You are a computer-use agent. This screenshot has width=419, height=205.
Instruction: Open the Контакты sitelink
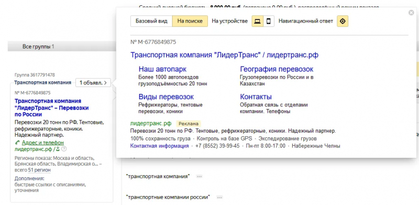256,96
